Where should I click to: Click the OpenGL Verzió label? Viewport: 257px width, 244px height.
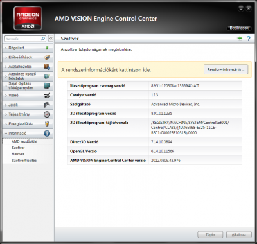coord(84,151)
